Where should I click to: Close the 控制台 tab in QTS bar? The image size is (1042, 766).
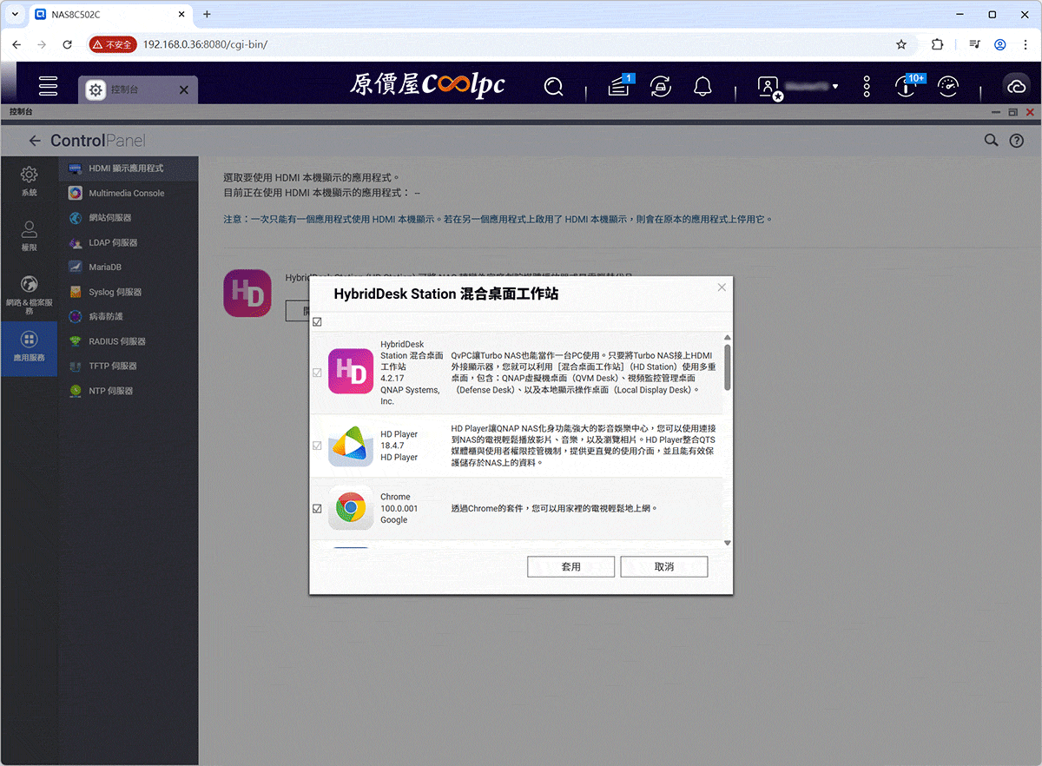[x=184, y=90]
